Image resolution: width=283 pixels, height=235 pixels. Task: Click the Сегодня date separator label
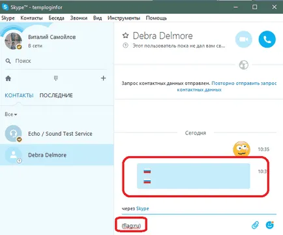pos(196,133)
